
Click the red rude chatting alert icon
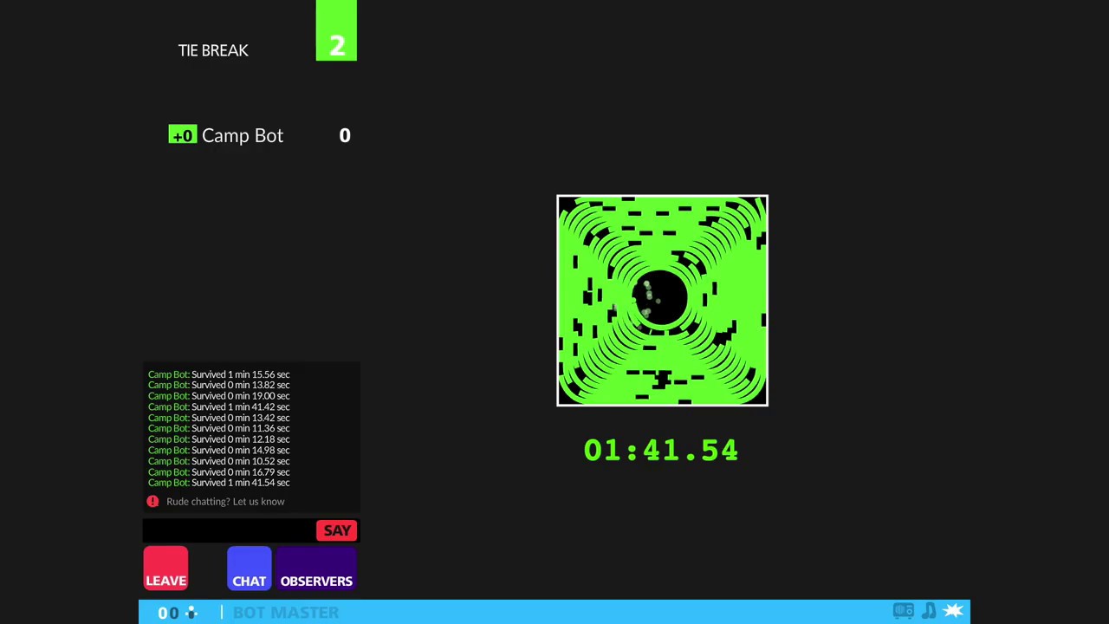pos(152,501)
